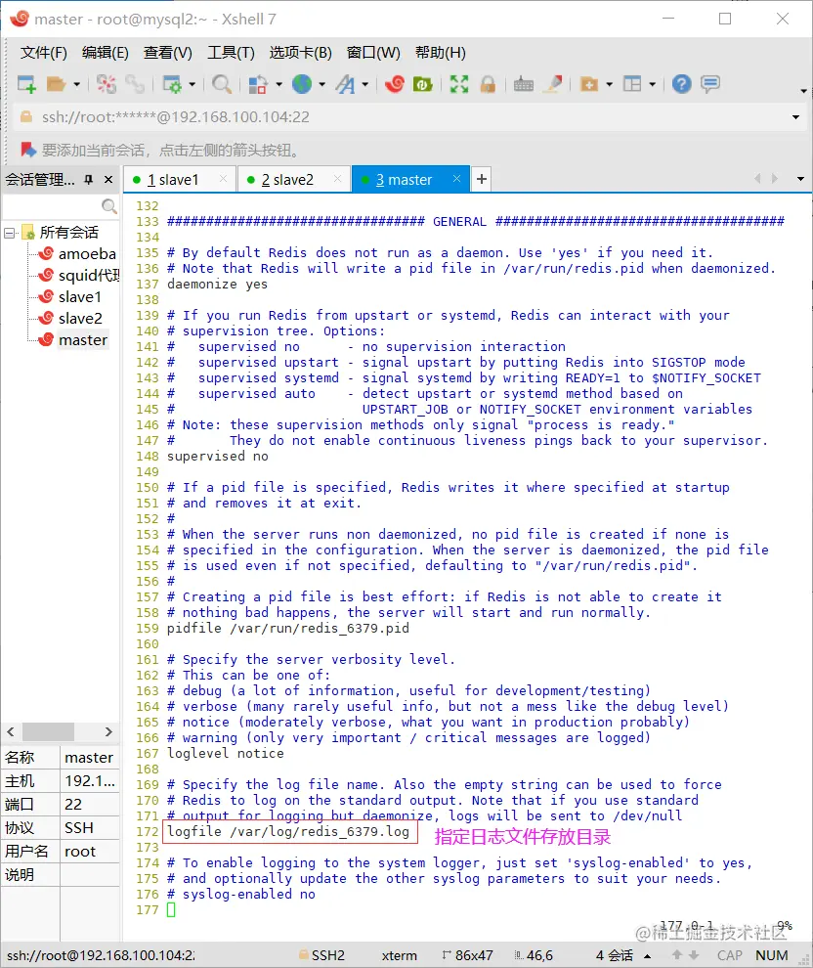This screenshot has height=968, width=813.
Task: Open the dropdown next to Open folder icon
Action: (76, 84)
